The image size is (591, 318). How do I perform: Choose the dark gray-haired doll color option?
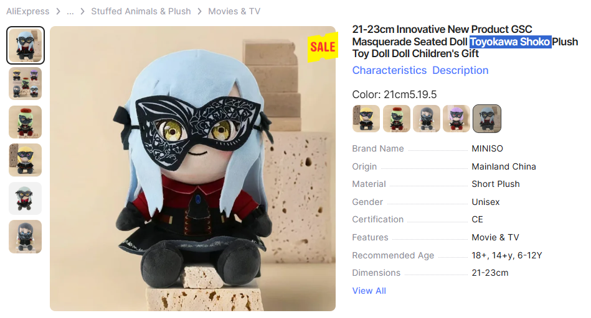point(427,119)
